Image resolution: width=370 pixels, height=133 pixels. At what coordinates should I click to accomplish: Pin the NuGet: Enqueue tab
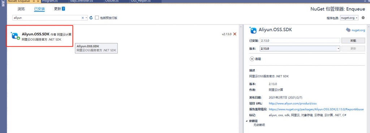coord(34,1)
